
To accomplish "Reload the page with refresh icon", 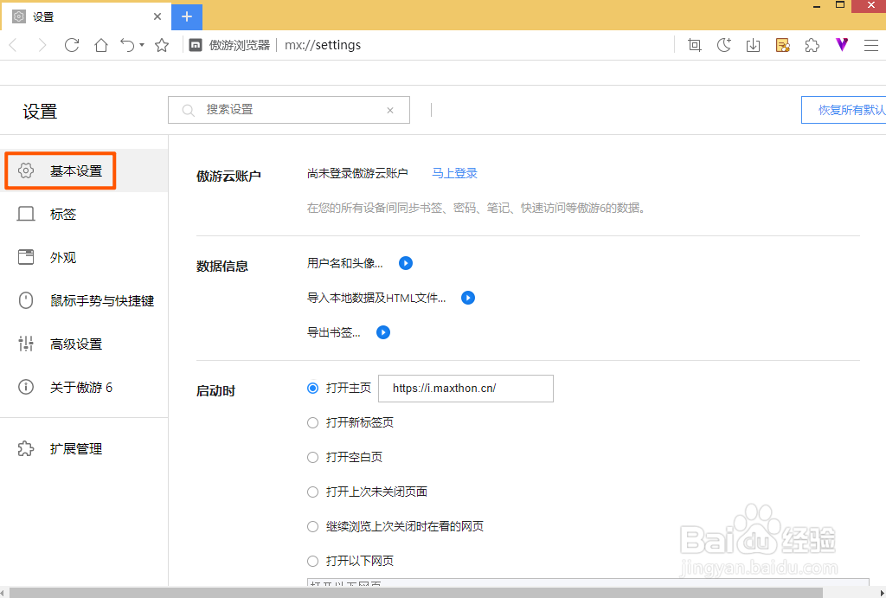I will pyautogui.click(x=72, y=45).
